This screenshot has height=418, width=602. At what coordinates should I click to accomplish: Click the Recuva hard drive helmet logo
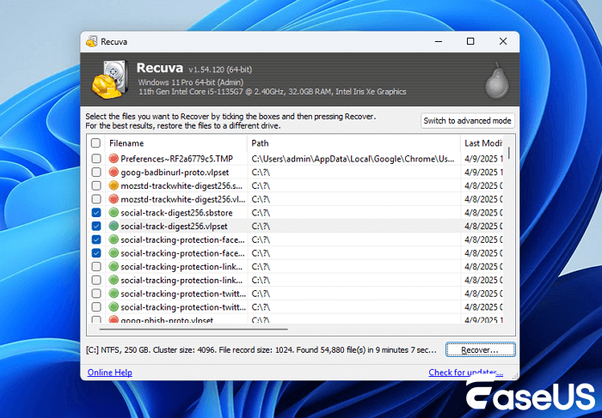click(110, 79)
